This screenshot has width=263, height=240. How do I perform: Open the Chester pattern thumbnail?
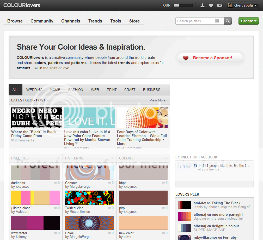pyautogui.click(x=89, y=173)
